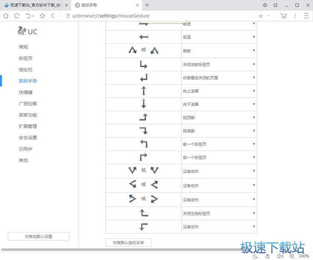Open 广告拦截 settings section
Screen dimensions: 313x260
[x=28, y=104]
